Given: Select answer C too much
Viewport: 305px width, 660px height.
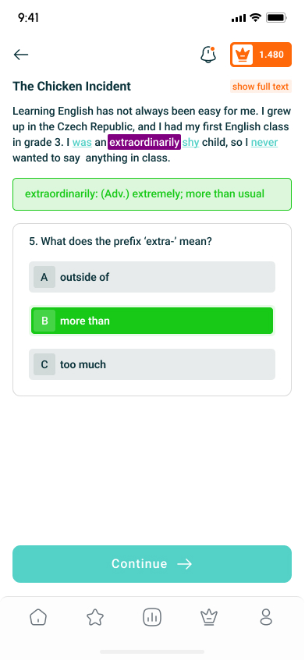Looking at the screenshot, I should 152,364.
